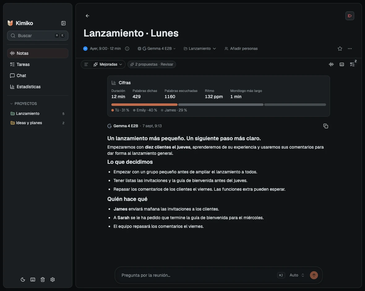Click the Lanzamiento · Lunes title
365x291 pixels.
(131, 33)
